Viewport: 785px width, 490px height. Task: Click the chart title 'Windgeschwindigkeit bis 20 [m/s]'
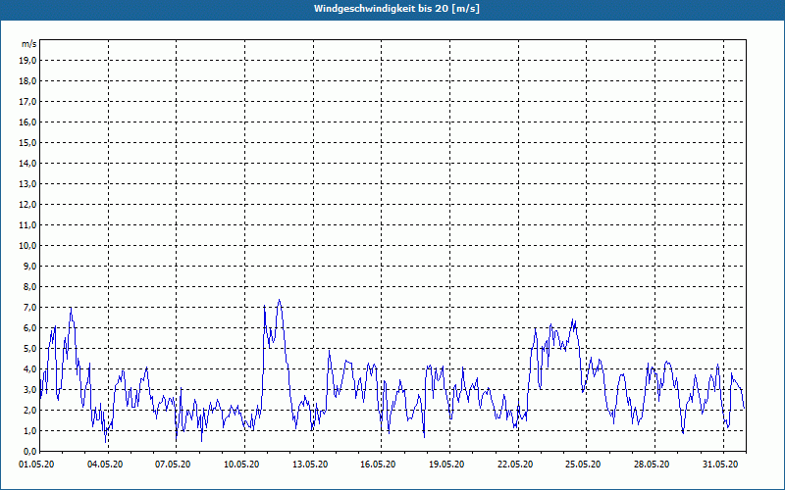coord(396,9)
